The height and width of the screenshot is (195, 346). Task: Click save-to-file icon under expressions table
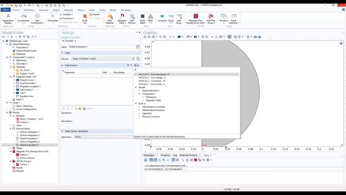click(x=84, y=108)
